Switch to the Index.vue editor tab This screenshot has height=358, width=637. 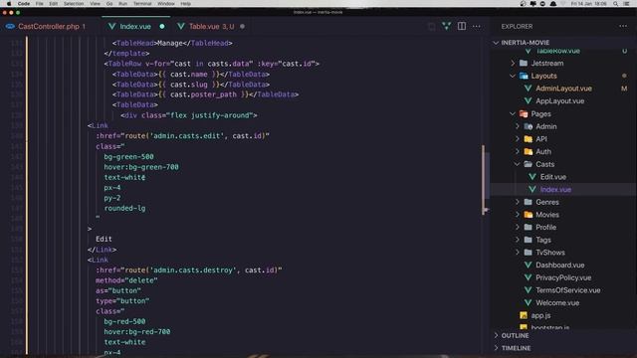[x=135, y=27]
